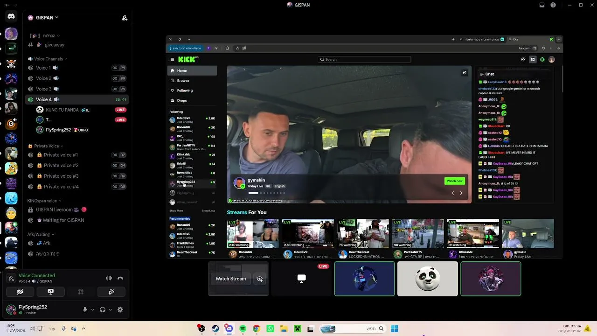Start an activity with the activities icon
The width and height of the screenshot is (597, 336).
click(x=81, y=292)
